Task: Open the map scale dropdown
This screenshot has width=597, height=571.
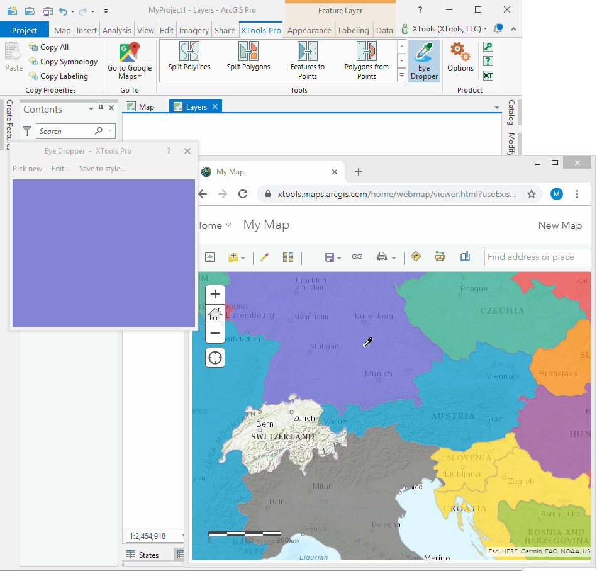Action: click(182, 536)
